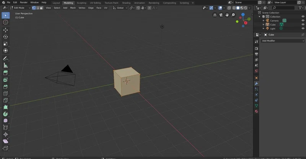Toggle proportional editing

(x=150, y=8)
